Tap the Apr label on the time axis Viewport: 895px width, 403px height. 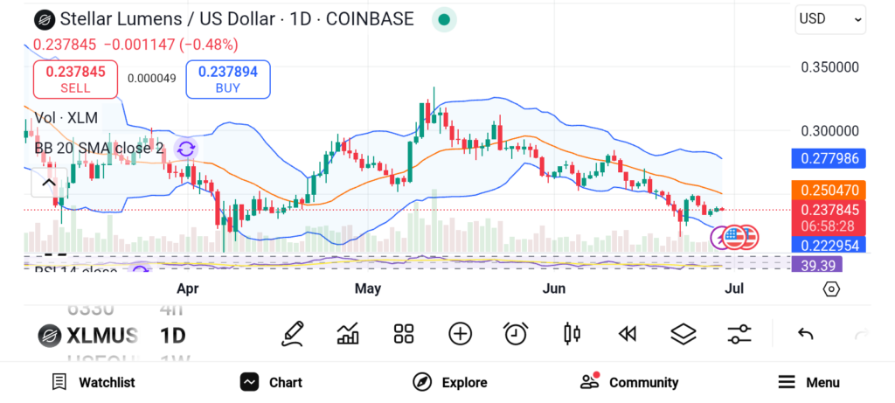188,288
